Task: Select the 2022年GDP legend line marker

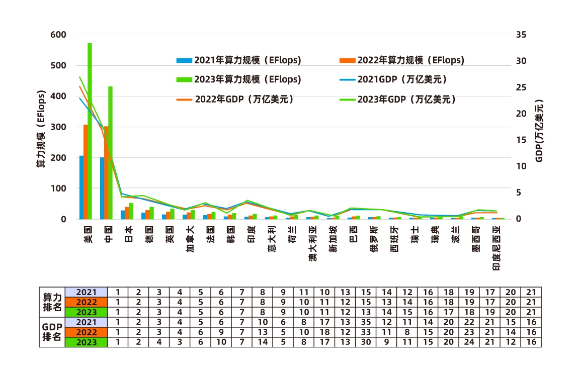Action: point(184,100)
